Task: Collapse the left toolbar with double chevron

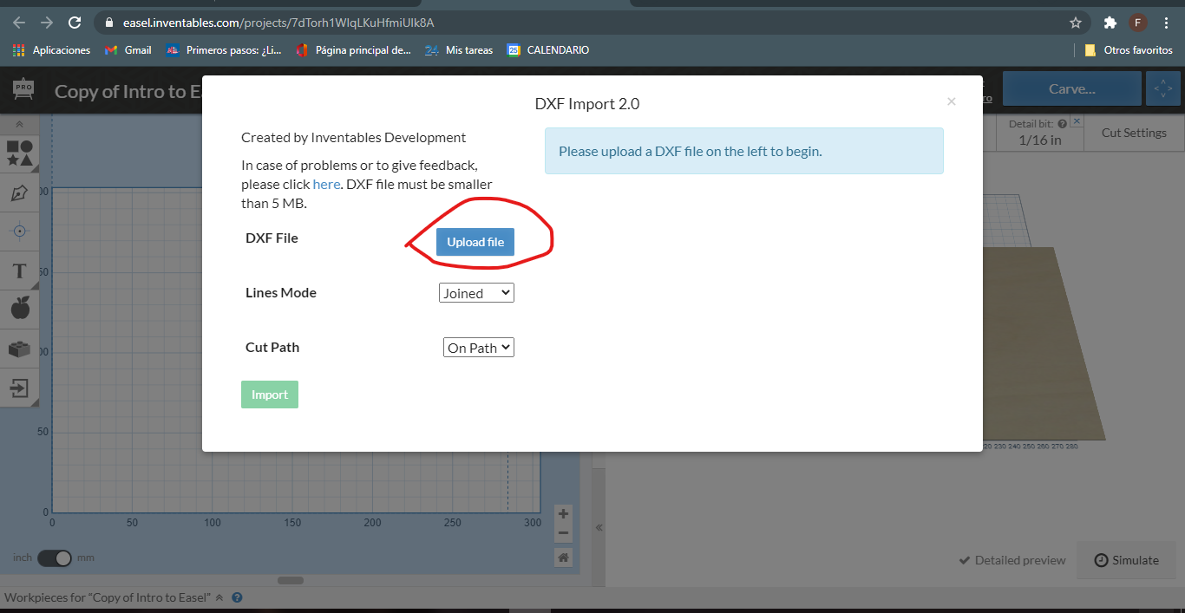Action: (x=19, y=125)
